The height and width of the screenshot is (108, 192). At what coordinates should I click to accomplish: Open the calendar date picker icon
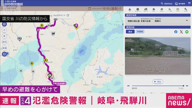[90, 9]
